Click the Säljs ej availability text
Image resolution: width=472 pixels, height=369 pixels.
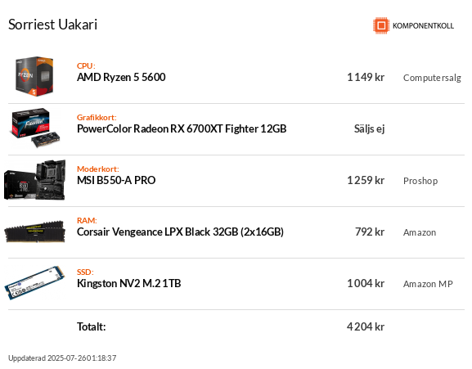370,128
